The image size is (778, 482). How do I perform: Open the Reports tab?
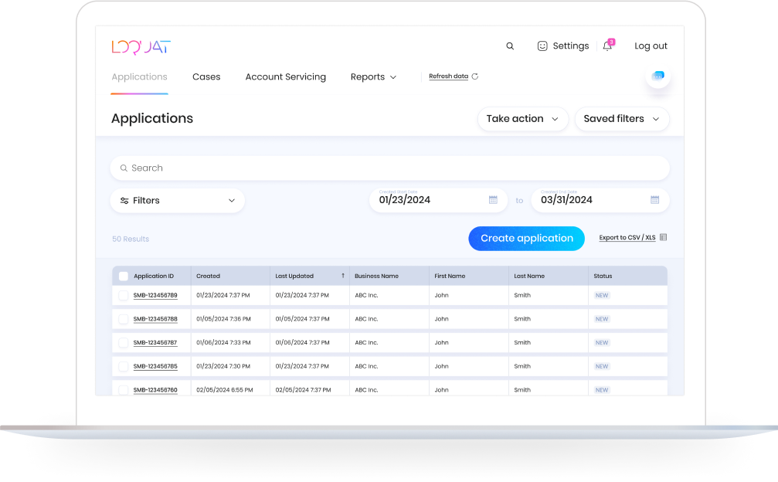[x=368, y=77]
